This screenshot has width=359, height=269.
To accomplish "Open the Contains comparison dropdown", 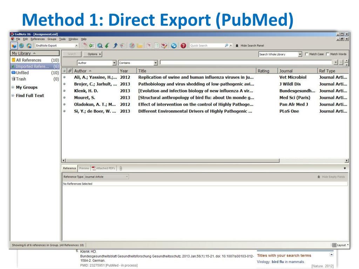I will pyautogui.click(x=155, y=63).
